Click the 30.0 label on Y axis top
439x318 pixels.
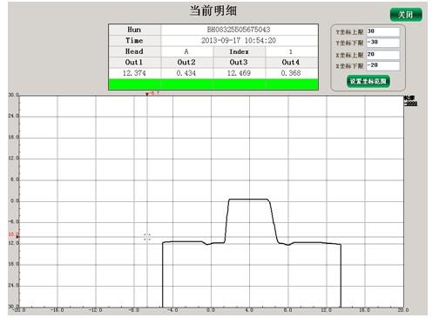pyautogui.click(x=14, y=95)
